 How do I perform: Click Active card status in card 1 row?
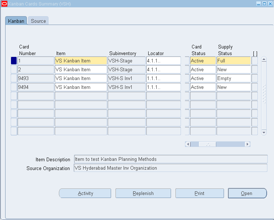[203, 61]
